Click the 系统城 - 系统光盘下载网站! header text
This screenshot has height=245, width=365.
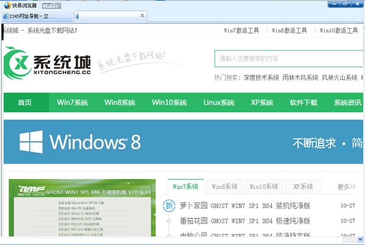pyautogui.click(x=40, y=30)
